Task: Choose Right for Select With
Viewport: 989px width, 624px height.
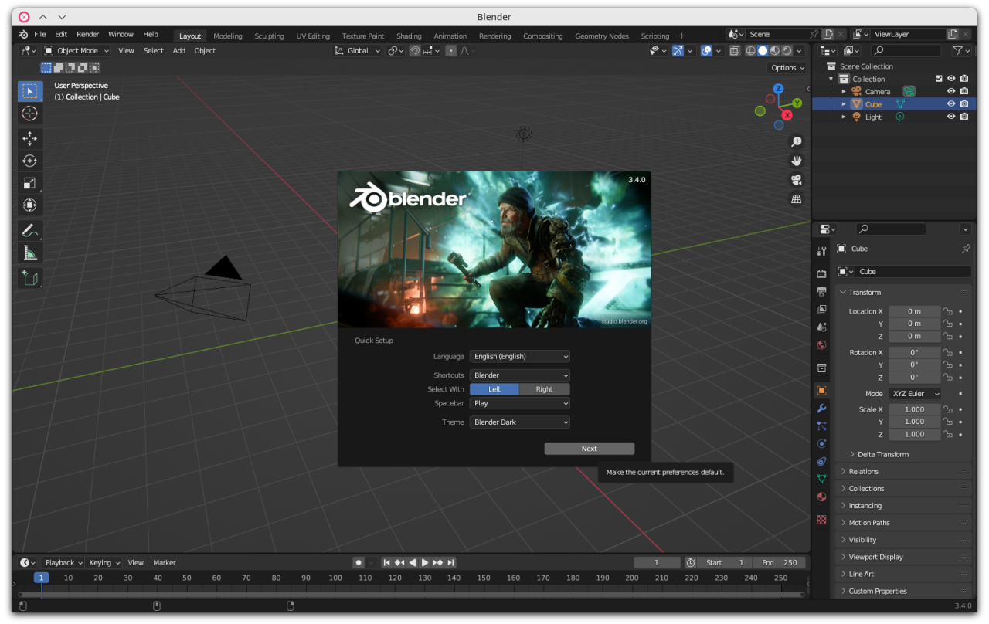Action: 545,389
